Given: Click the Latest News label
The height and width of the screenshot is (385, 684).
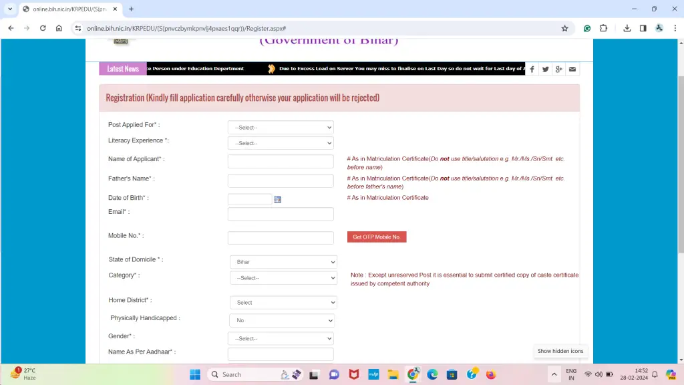Looking at the screenshot, I should (123, 69).
